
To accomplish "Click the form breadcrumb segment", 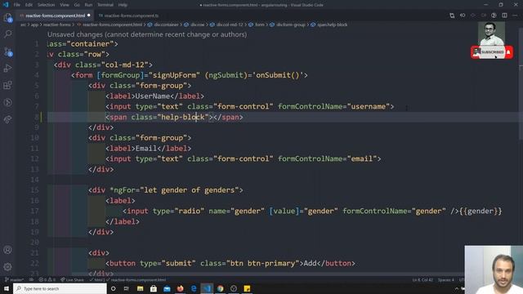I will (260, 24).
